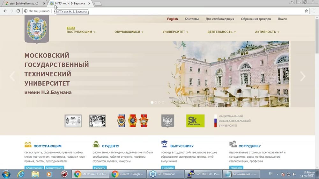The width and height of the screenshot is (319, 179).
Task: Reload the page with the refresh icon
Action: [18, 11]
